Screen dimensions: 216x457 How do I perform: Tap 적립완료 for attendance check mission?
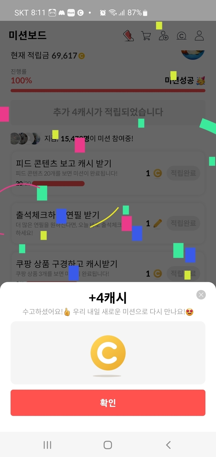coord(183,223)
